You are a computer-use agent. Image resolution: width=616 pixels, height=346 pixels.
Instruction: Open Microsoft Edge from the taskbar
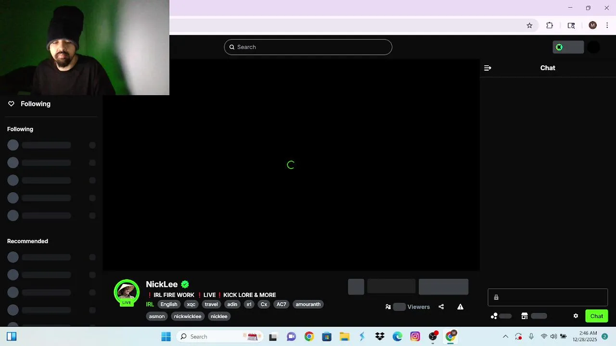pos(398,336)
